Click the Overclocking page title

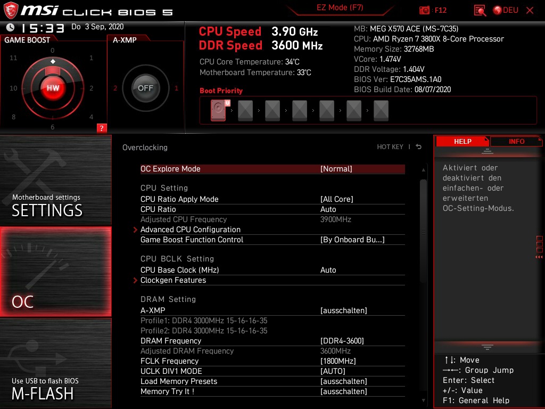click(x=145, y=148)
